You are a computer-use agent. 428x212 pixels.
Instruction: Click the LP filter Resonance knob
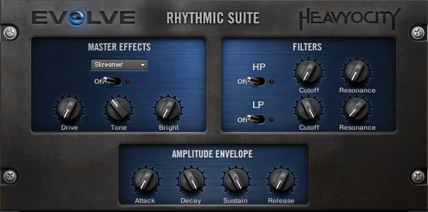point(357,109)
